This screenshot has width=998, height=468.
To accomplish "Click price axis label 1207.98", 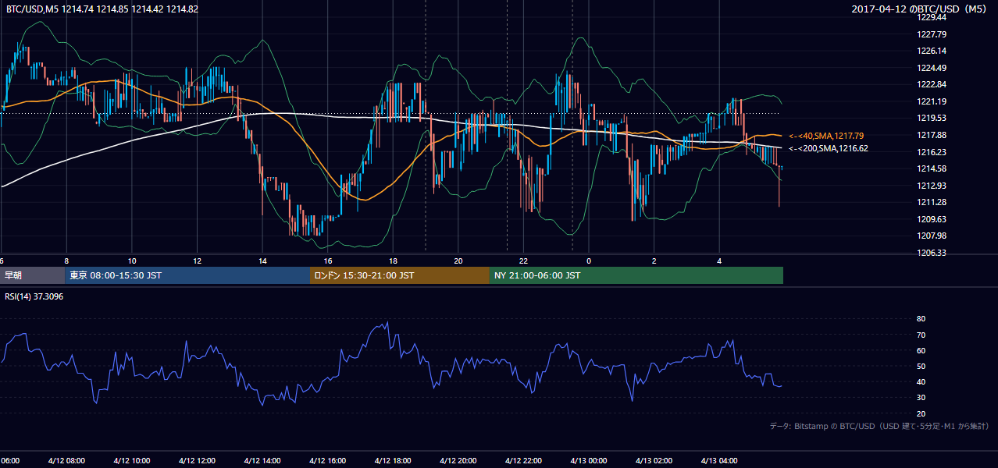I will [x=932, y=236].
